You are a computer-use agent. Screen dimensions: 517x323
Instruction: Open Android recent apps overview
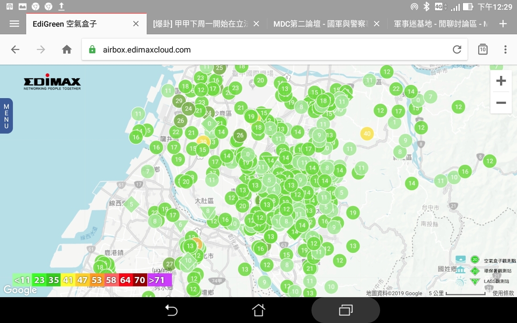coord(345,310)
